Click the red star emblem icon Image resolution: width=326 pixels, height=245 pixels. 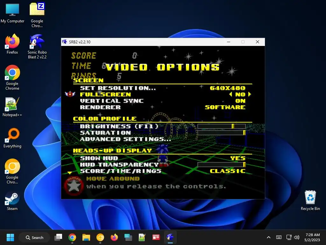click(74, 186)
